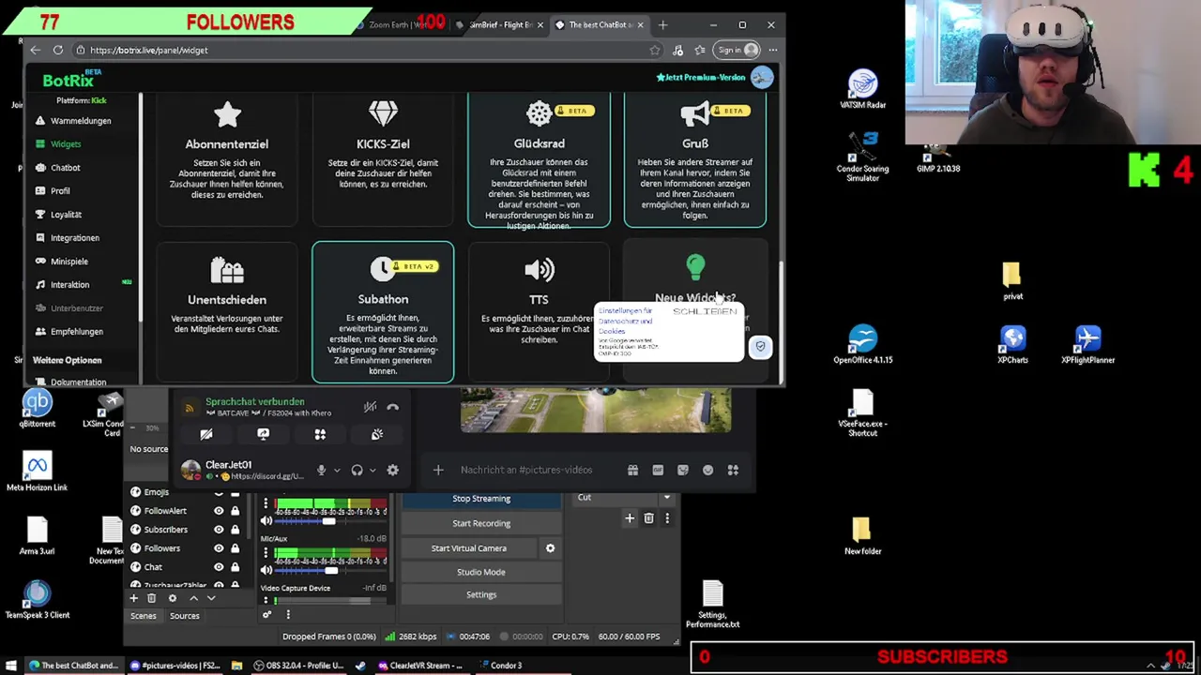Open the BotRix profile avatar
The image size is (1201, 675).
(x=761, y=77)
